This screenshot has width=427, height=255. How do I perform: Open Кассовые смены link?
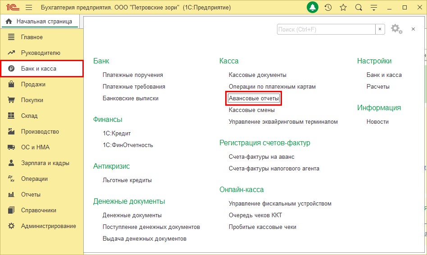[x=251, y=110]
